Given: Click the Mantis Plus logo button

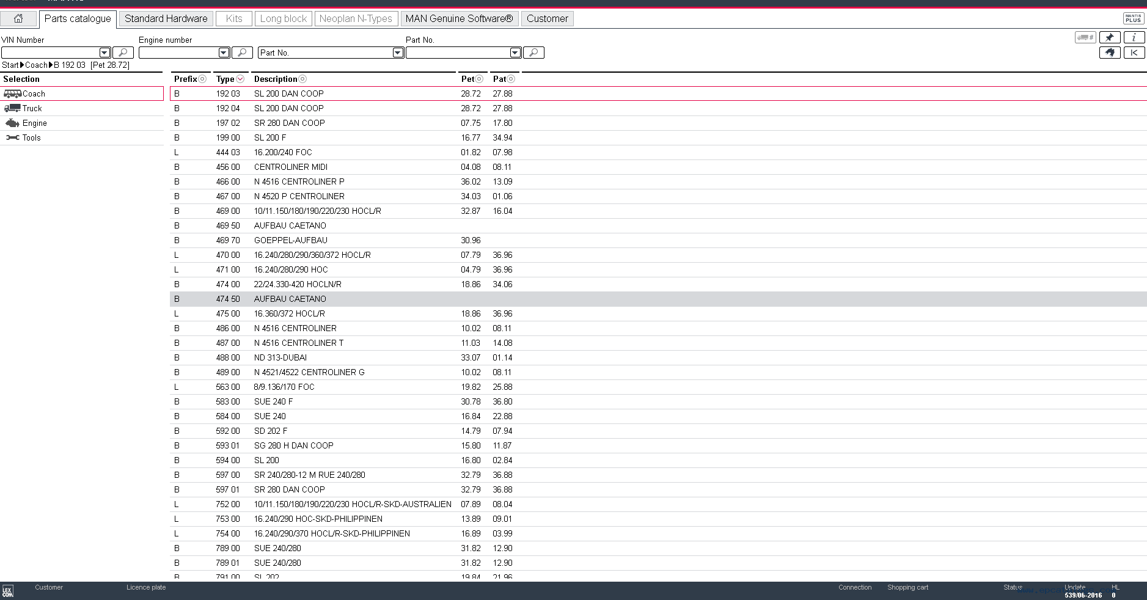Looking at the screenshot, I should coord(1133,18).
